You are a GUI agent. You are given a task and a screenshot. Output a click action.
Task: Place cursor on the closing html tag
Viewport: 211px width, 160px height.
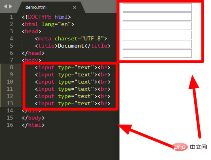(33, 125)
